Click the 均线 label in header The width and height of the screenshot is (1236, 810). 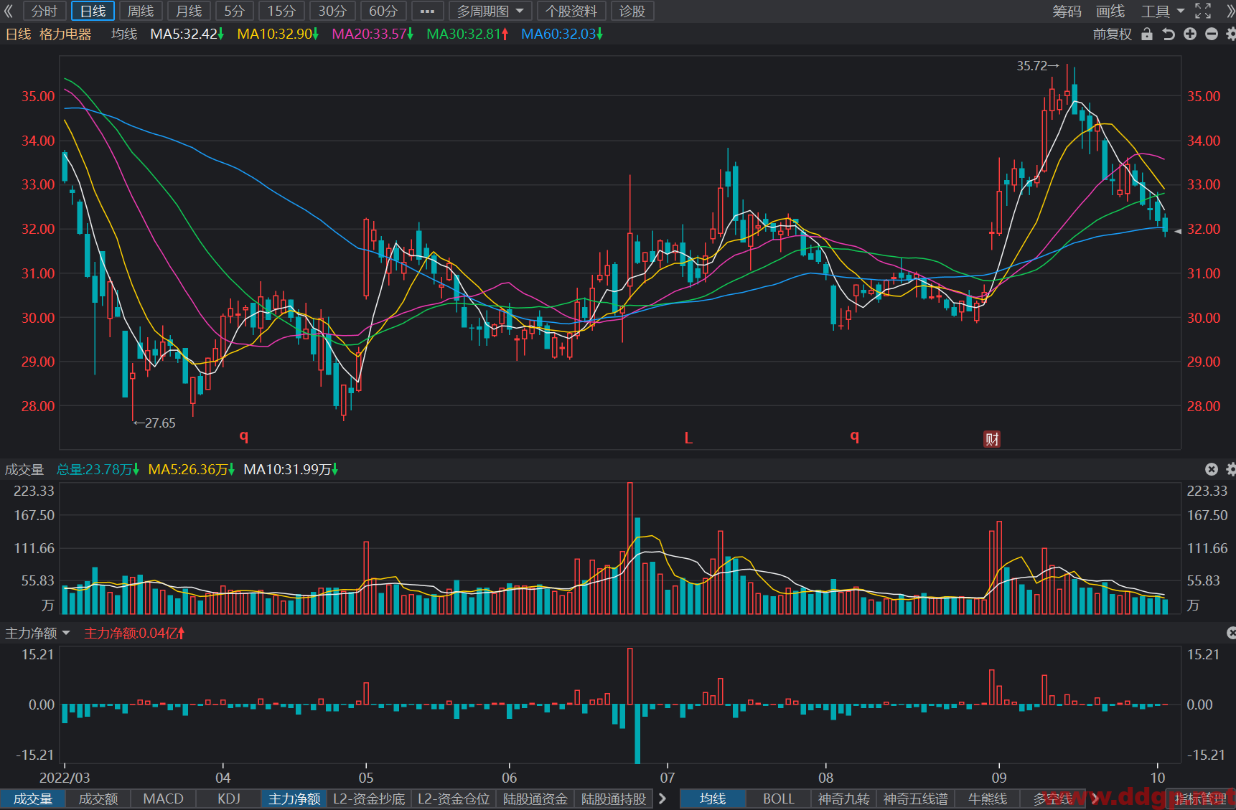pyautogui.click(x=124, y=34)
